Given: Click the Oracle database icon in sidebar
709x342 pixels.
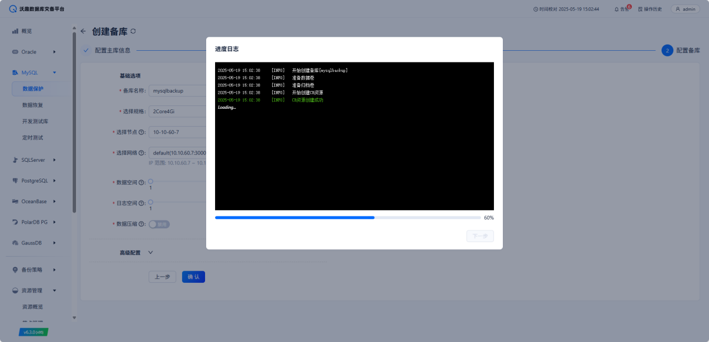Looking at the screenshot, I should 16,52.
